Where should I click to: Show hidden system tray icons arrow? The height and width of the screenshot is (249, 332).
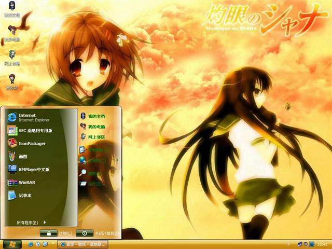point(288,244)
